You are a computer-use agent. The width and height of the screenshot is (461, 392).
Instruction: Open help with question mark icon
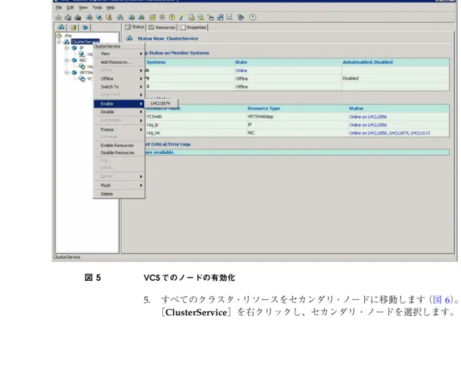coord(253,17)
